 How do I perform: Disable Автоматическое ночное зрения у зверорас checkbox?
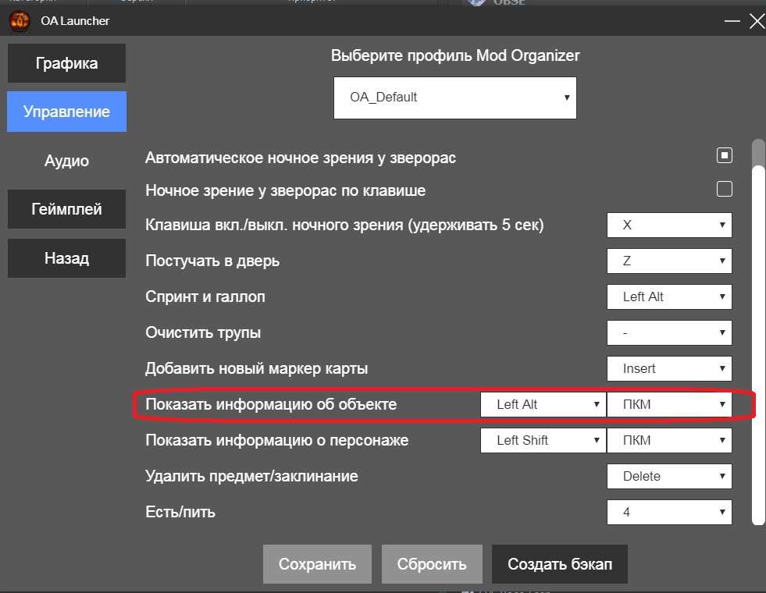point(725,155)
